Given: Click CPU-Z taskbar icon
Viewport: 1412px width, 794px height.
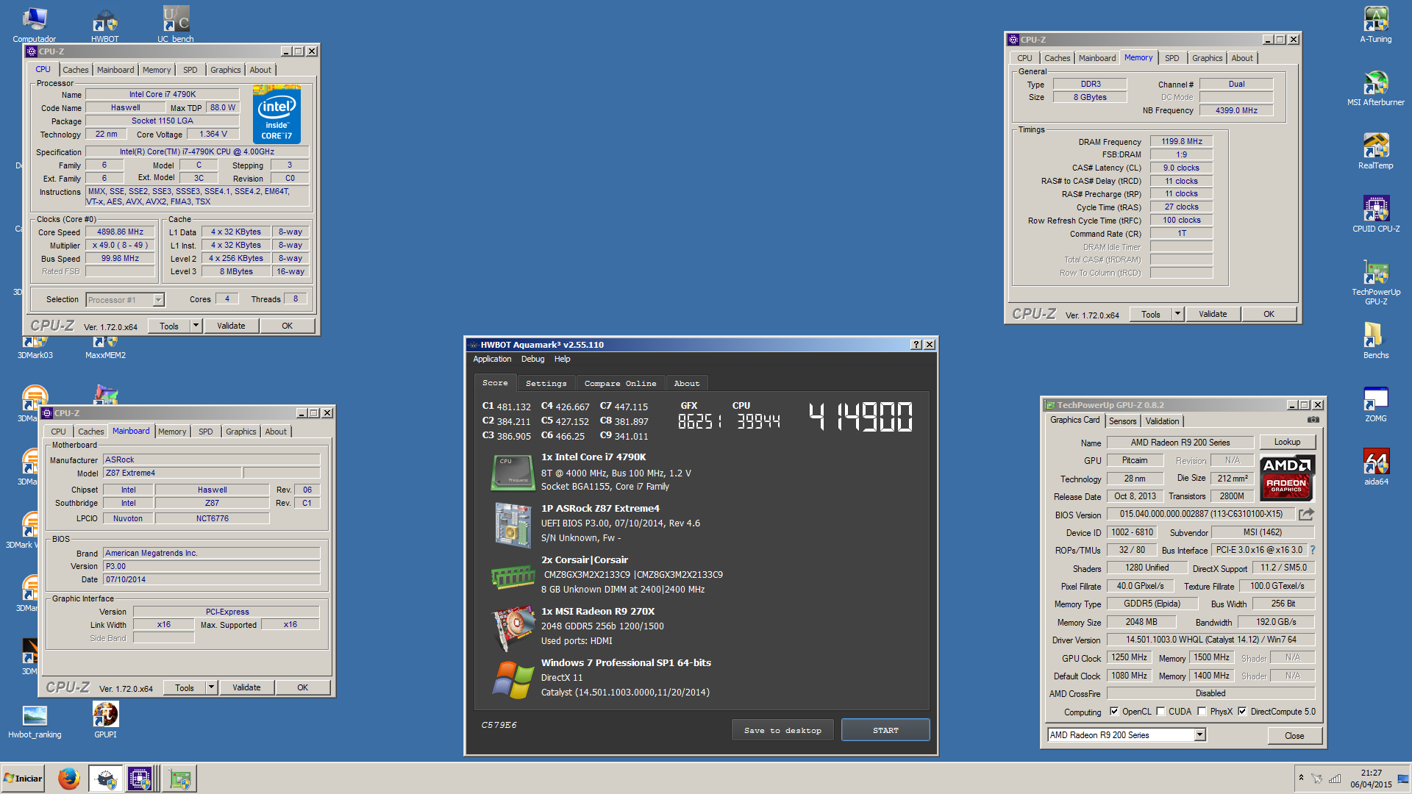Looking at the screenshot, I should (140, 778).
